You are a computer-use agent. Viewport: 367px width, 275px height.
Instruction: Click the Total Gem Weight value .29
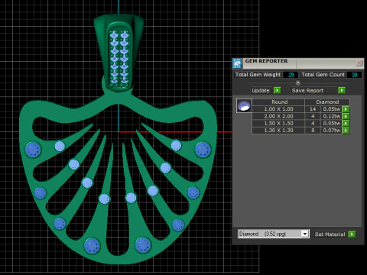click(291, 75)
